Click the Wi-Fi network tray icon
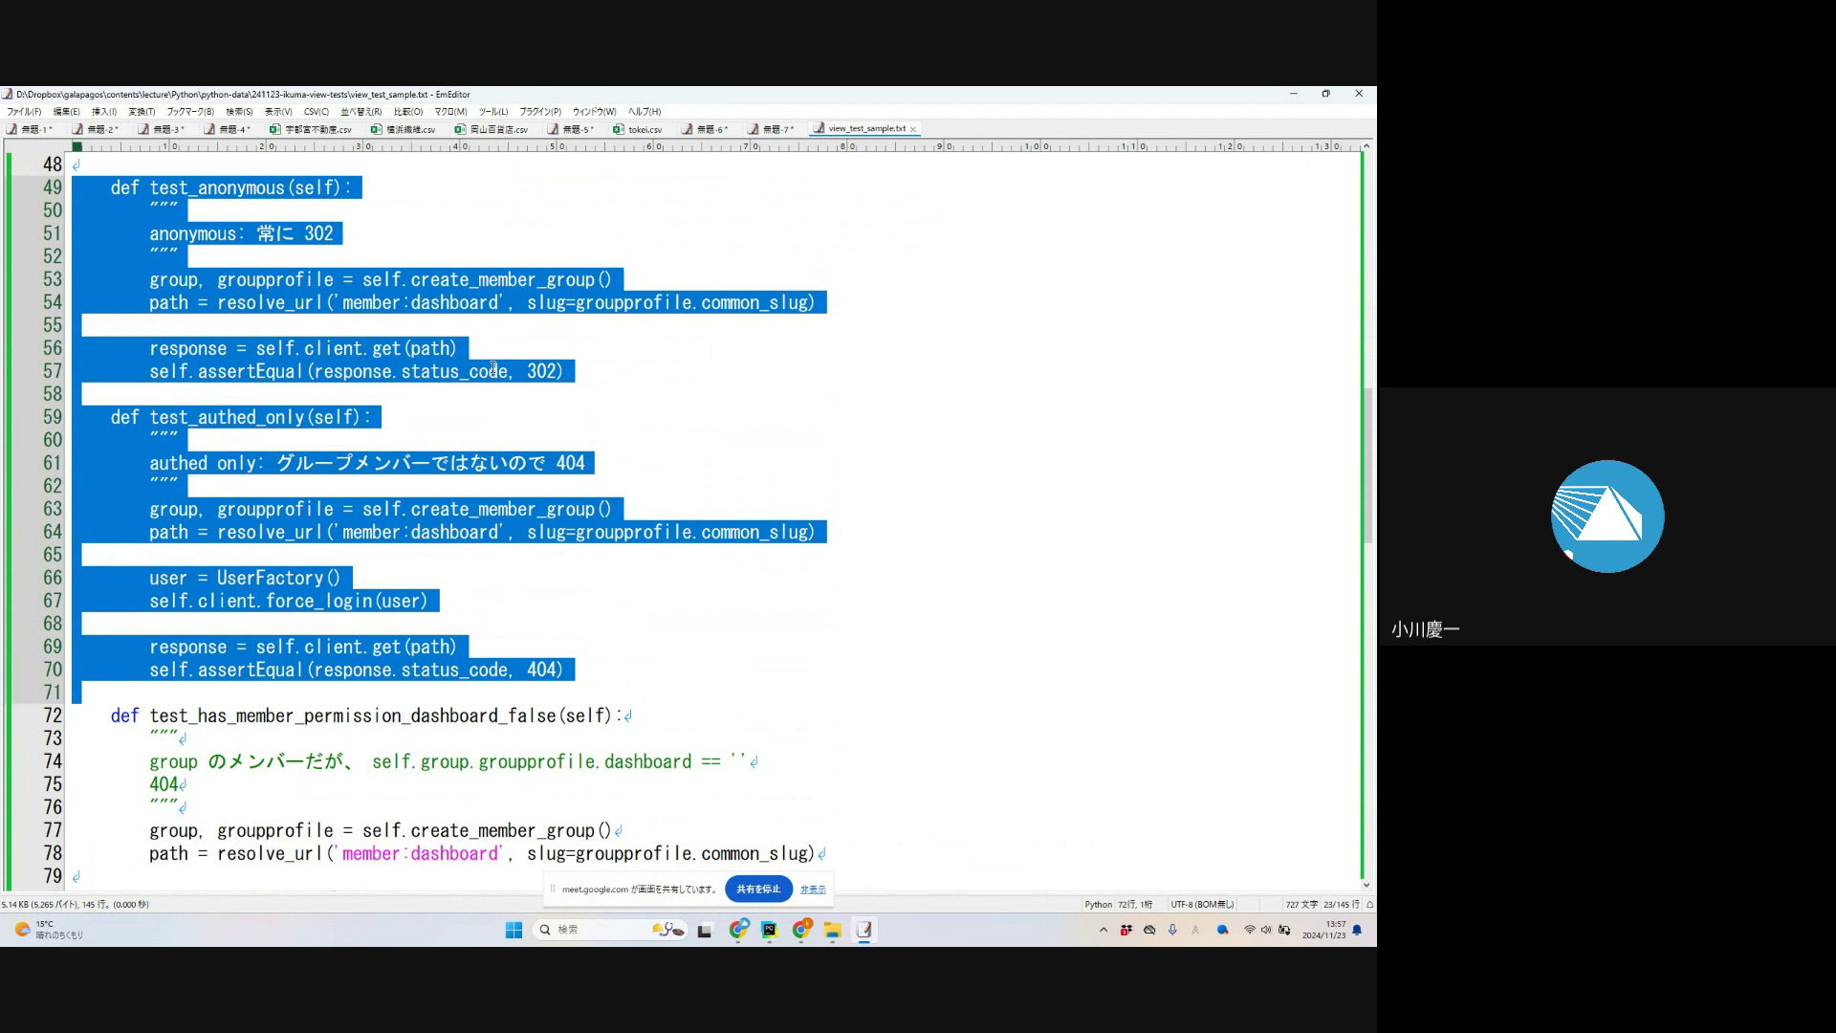Image resolution: width=1836 pixels, height=1033 pixels. point(1249,930)
